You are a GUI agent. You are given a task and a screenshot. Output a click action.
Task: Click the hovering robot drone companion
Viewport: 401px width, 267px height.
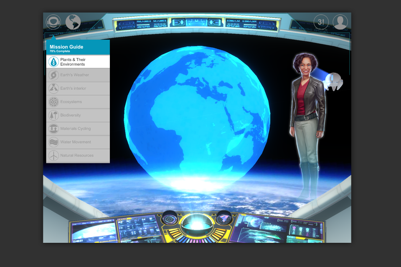pos(333,82)
